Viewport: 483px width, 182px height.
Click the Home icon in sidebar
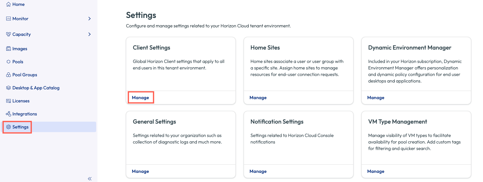coord(9,5)
